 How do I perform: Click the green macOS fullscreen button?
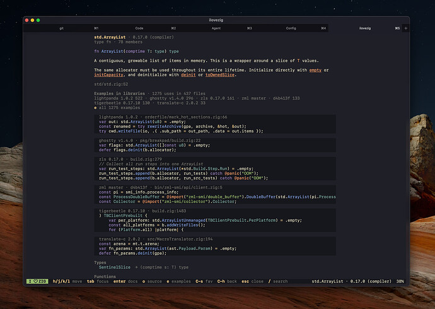coord(38,20)
